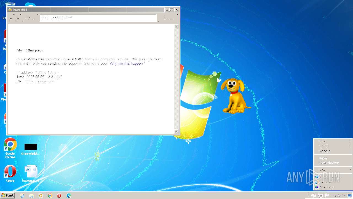The height and width of the screenshot is (199, 353).
Task: Close the RoverNET window
Action: pyautogui.click(x=176, y=10)
